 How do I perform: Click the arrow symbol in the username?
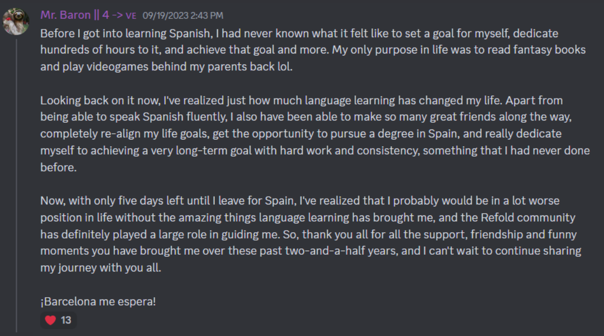(x=118, y=15)
